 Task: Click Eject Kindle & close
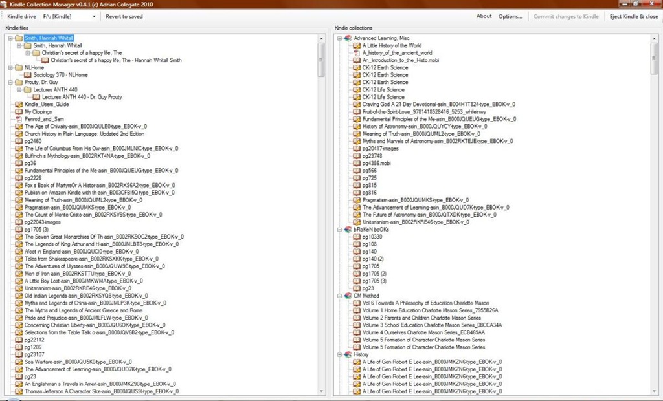coord(633,16)
